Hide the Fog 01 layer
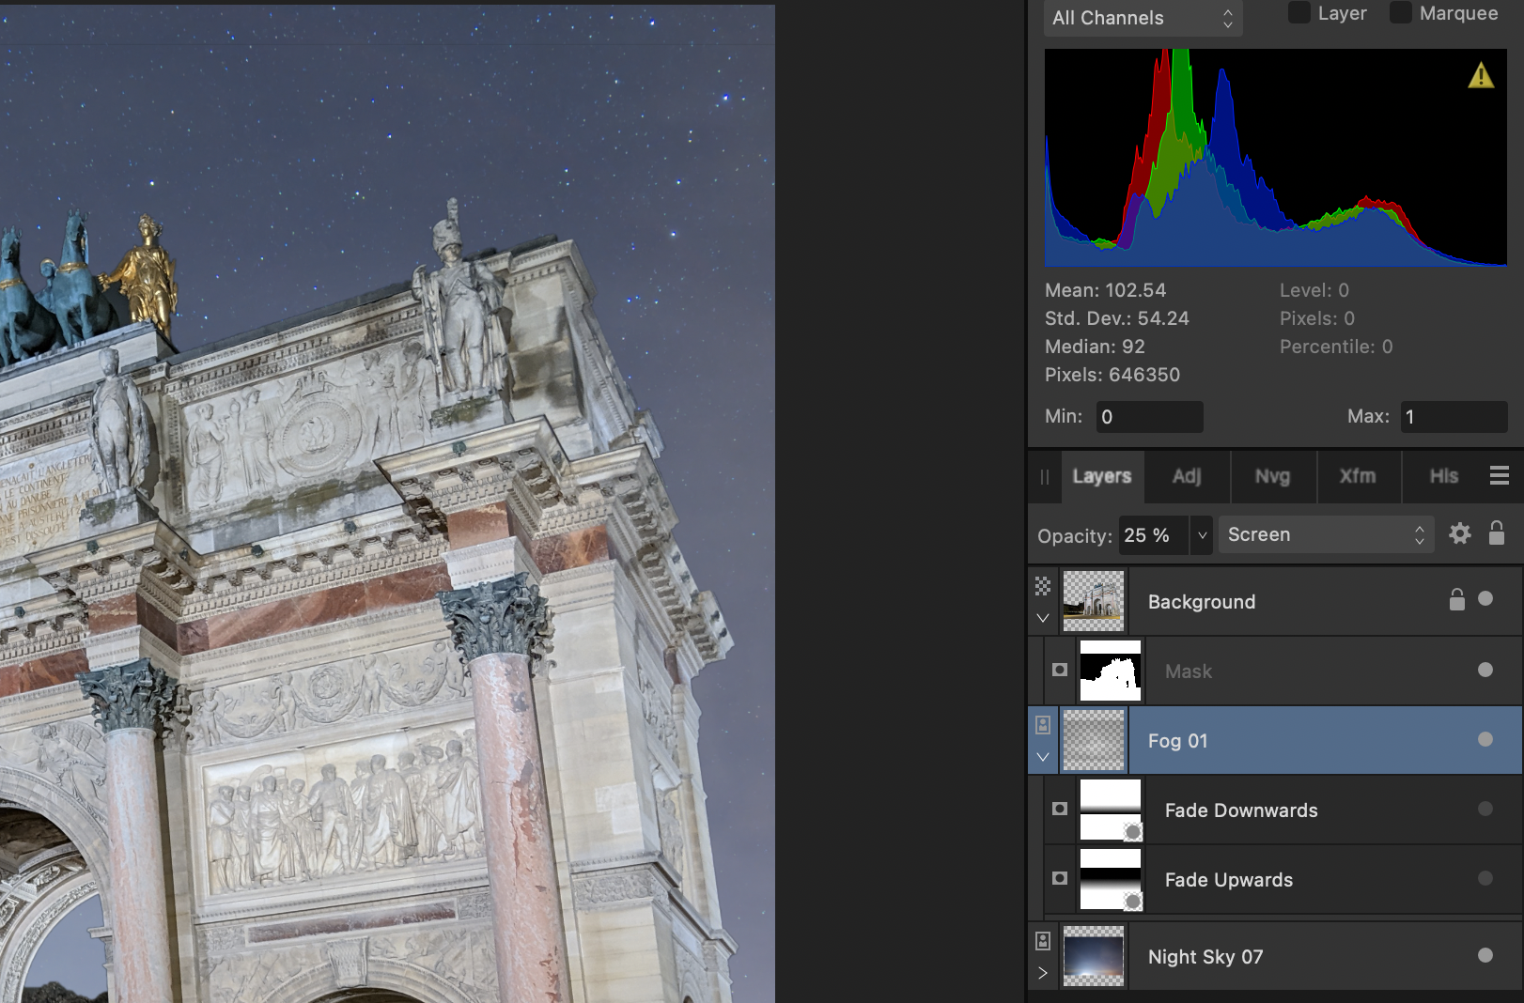The width and height of the screenshot is (1524, 1003). [1485, 740]
